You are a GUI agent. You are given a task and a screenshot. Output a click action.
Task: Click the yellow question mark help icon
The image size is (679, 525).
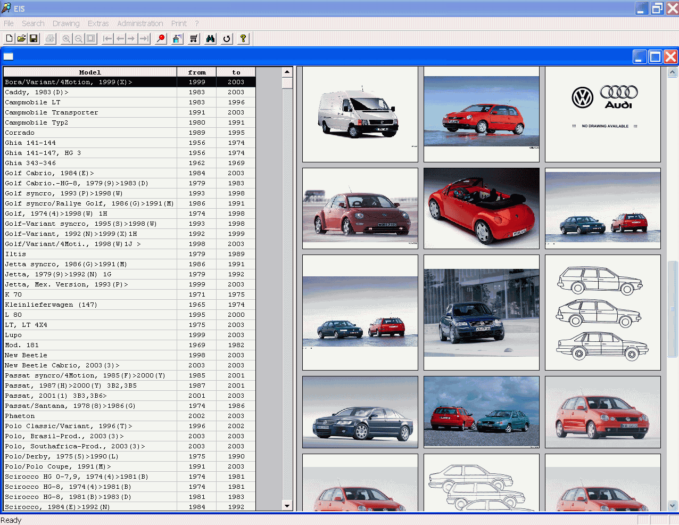pyautogui.click(x=243, y=38)
